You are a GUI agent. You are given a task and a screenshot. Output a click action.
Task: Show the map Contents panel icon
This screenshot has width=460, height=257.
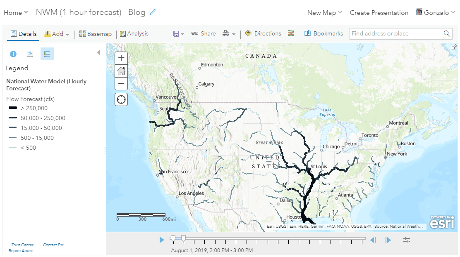pyautogui.click(x=30, y=54)
